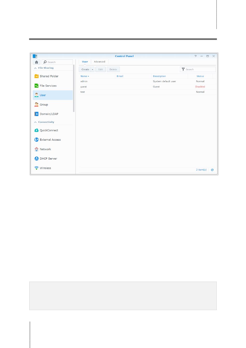246x348 pixels.
Task: Select the admin user row
Action: pyautogui.click(x=147, y=81)
